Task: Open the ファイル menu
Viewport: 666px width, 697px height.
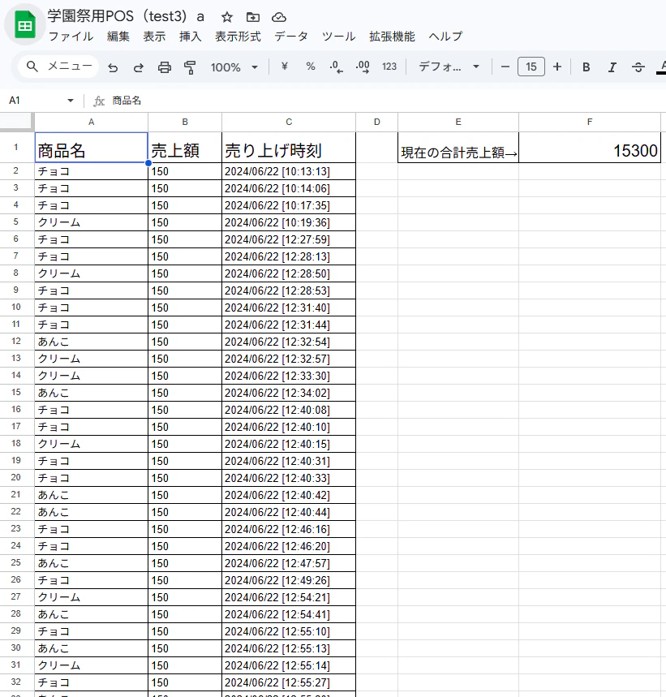Action: pyautogui.click(x=71, y=37)
